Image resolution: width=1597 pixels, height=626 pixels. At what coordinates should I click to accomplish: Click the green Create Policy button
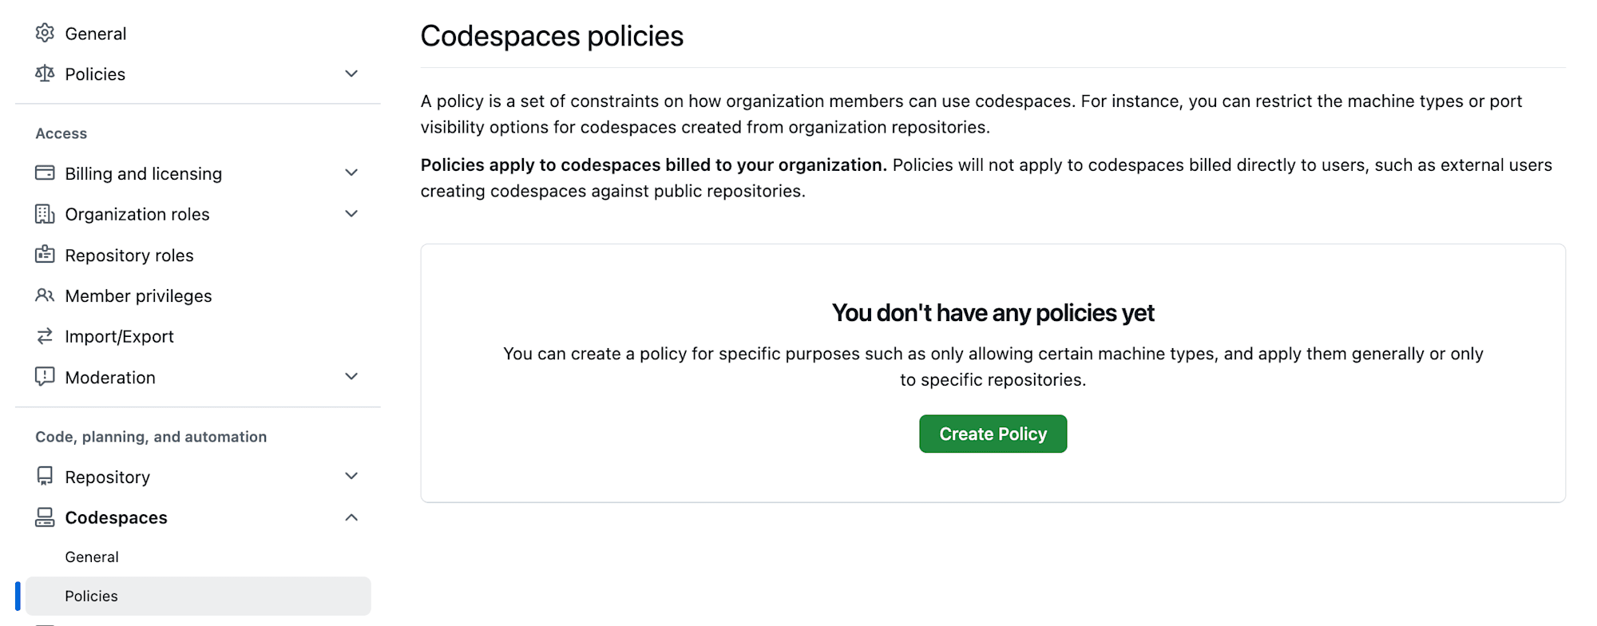[993, 434]
